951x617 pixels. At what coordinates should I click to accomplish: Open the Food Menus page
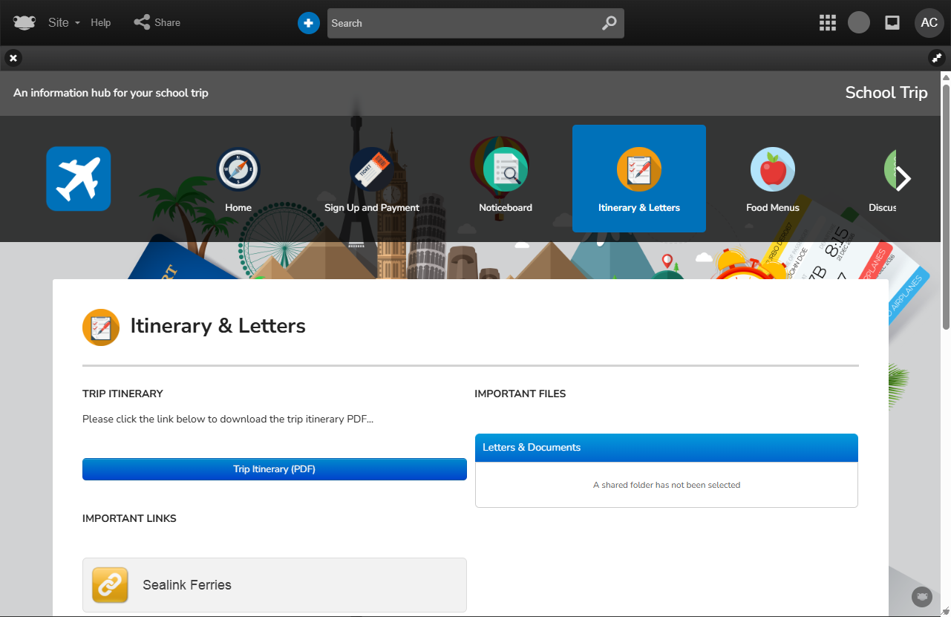[x=773, y=180]
